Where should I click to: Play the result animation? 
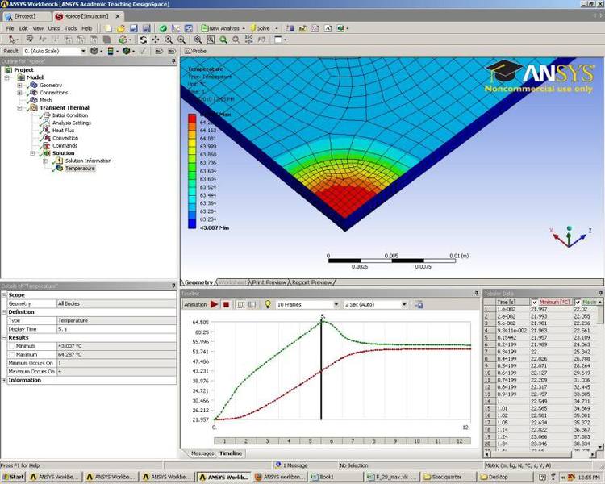click(214, 305)
